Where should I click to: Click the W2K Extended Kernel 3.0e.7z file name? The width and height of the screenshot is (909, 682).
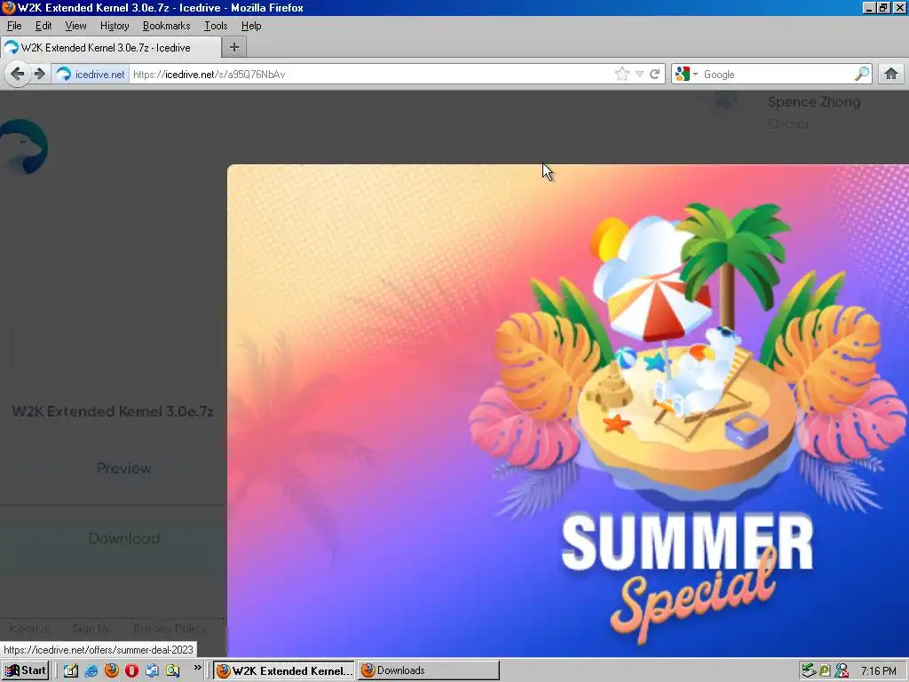point(113,411)
